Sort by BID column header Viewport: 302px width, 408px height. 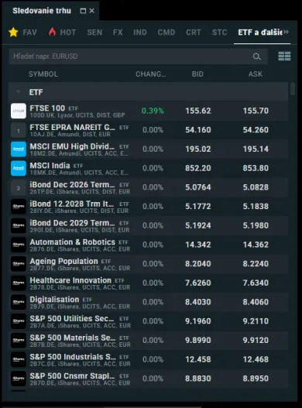197,74
